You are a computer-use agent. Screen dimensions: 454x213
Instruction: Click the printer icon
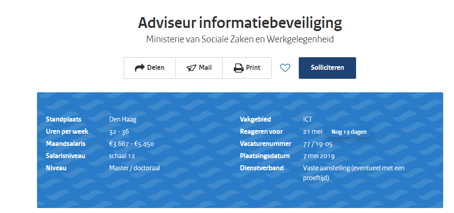tap(238, 68)
